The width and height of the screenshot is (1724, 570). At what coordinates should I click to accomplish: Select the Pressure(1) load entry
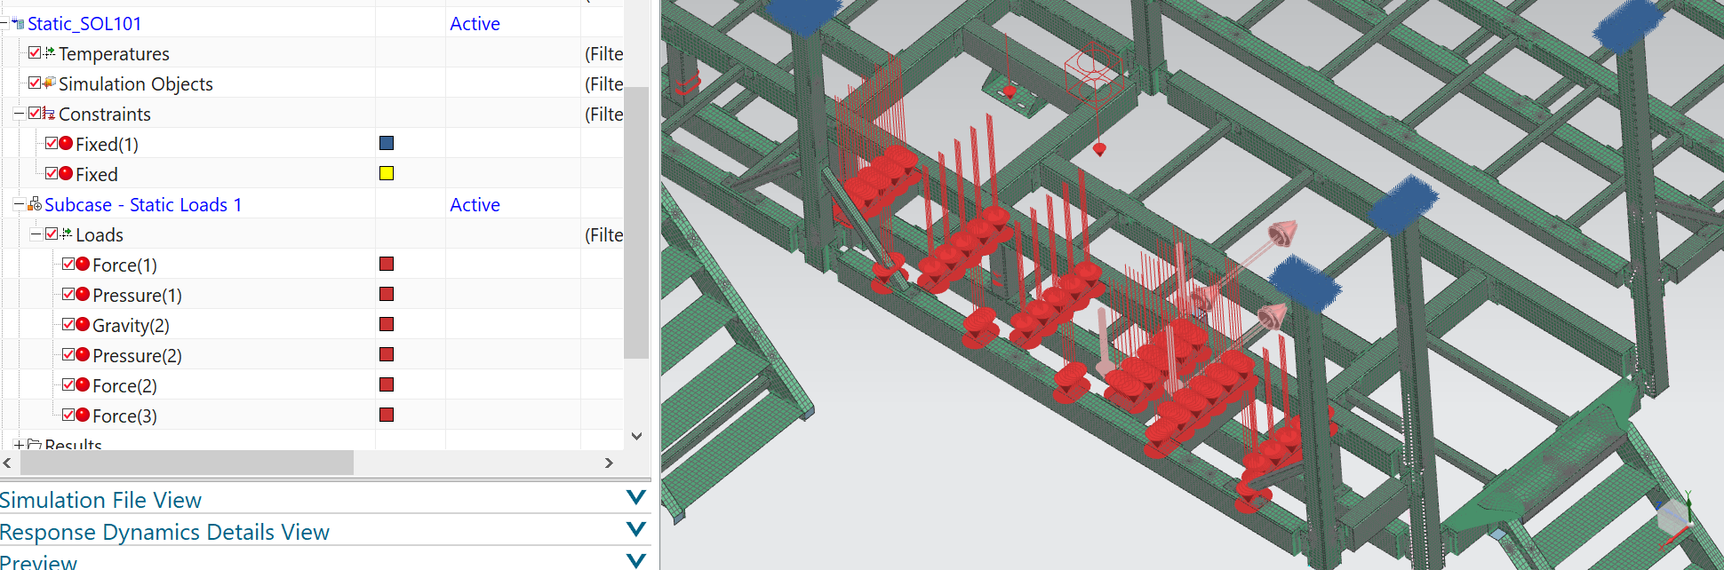[x=137, y=295]
